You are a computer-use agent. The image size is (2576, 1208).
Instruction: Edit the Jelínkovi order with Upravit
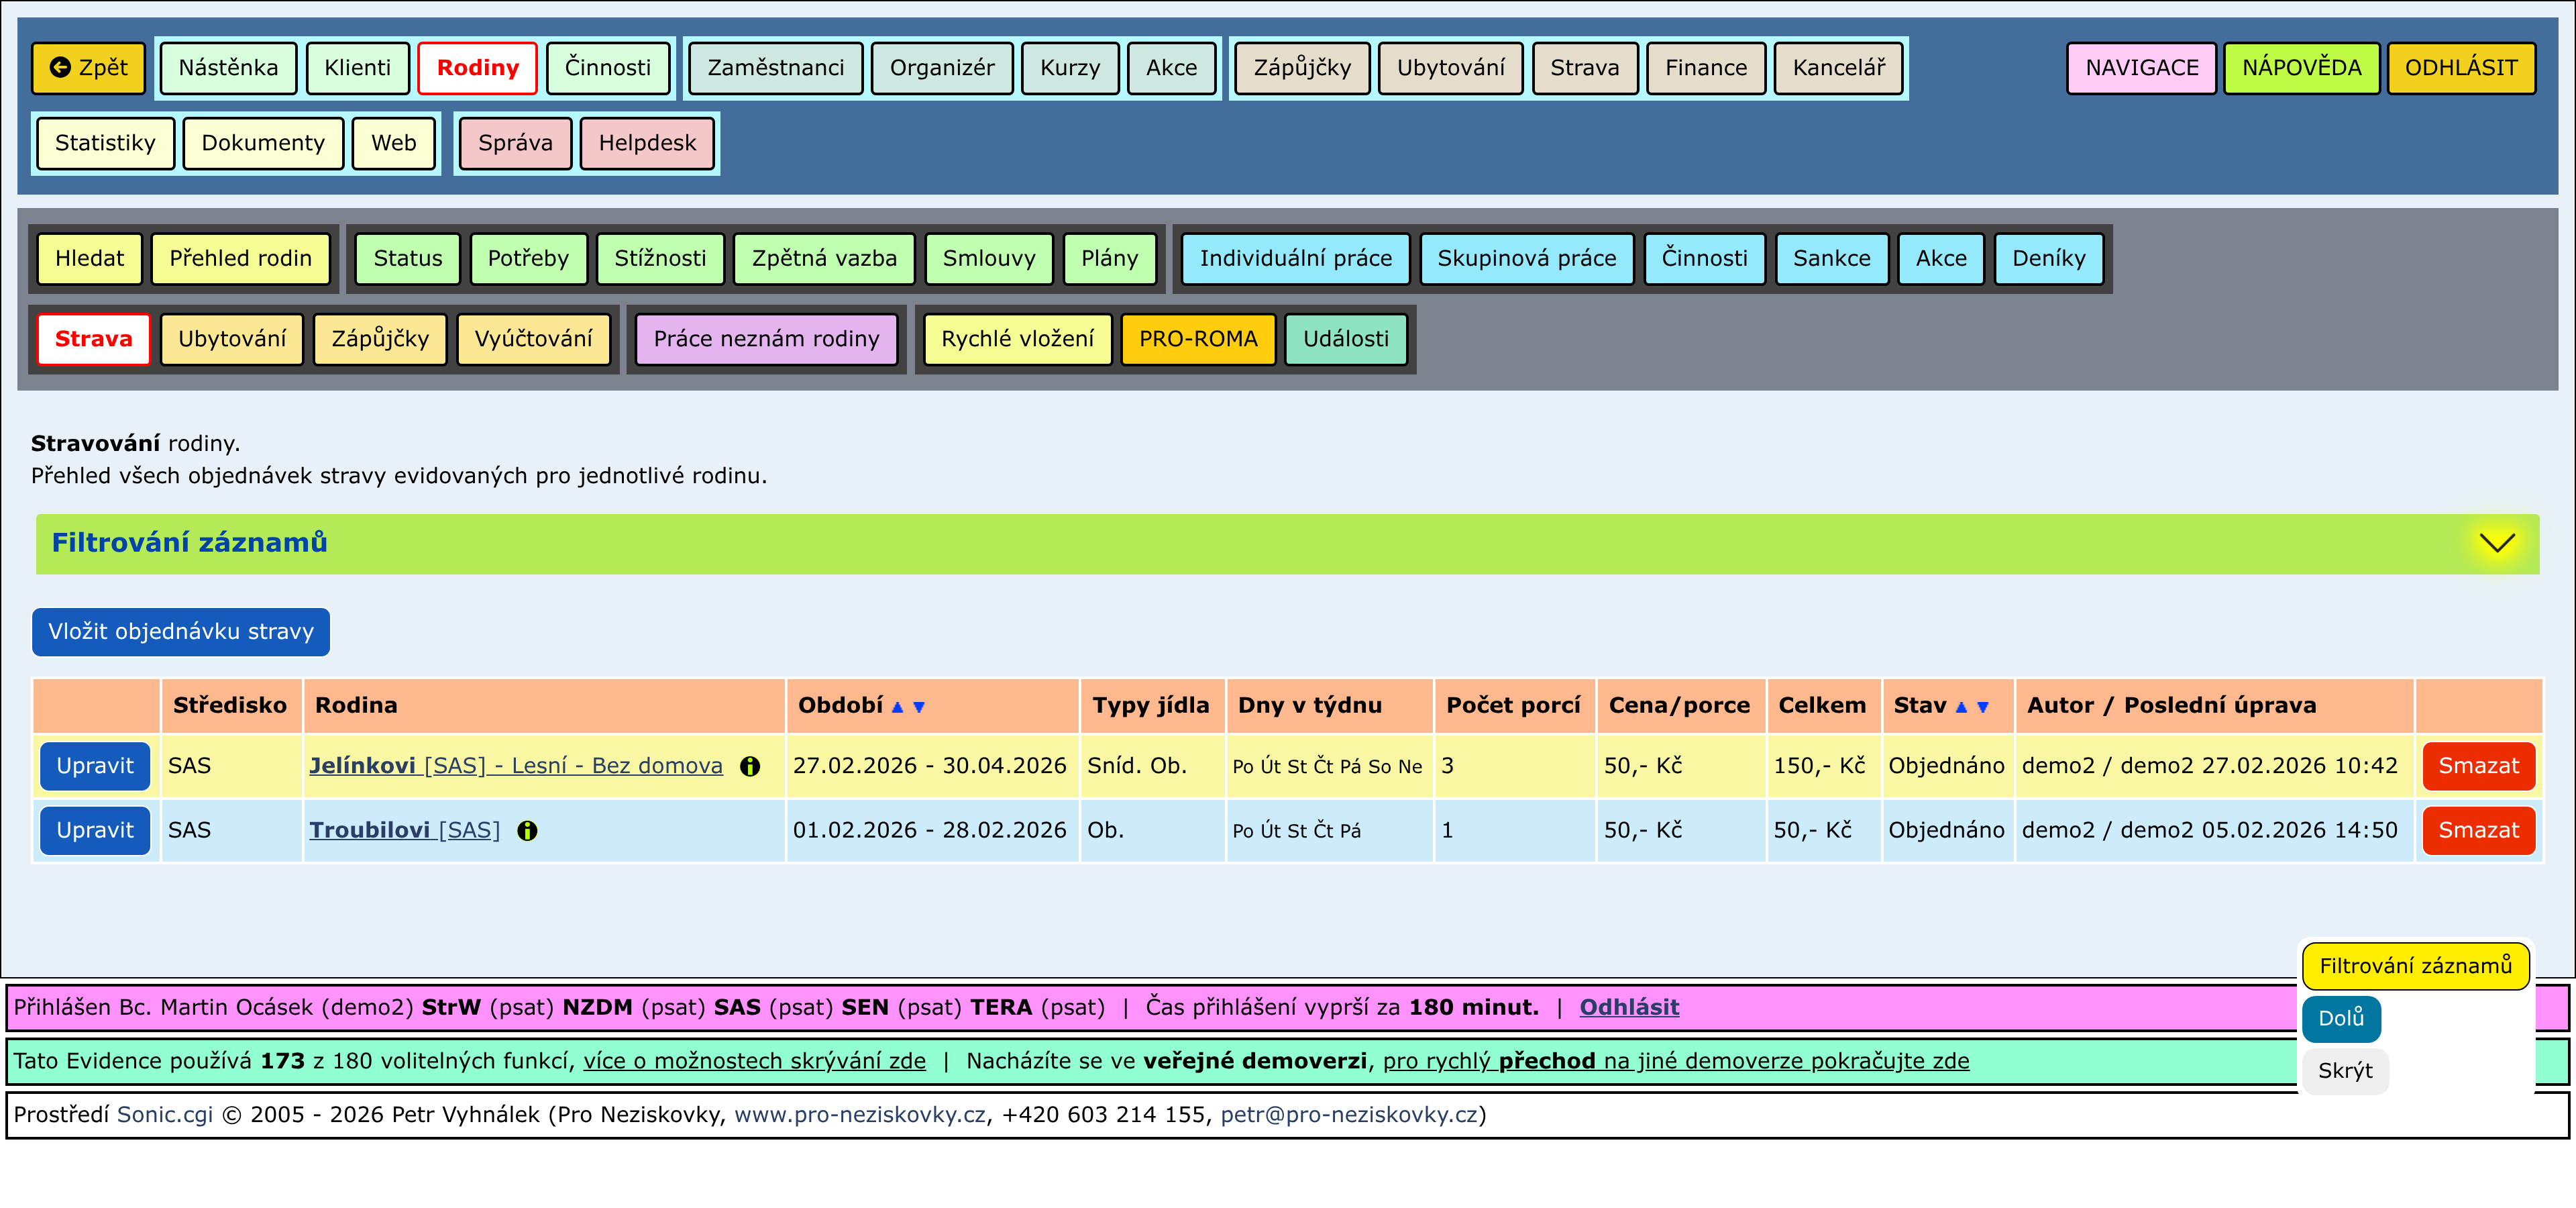[x=95, y=766]
